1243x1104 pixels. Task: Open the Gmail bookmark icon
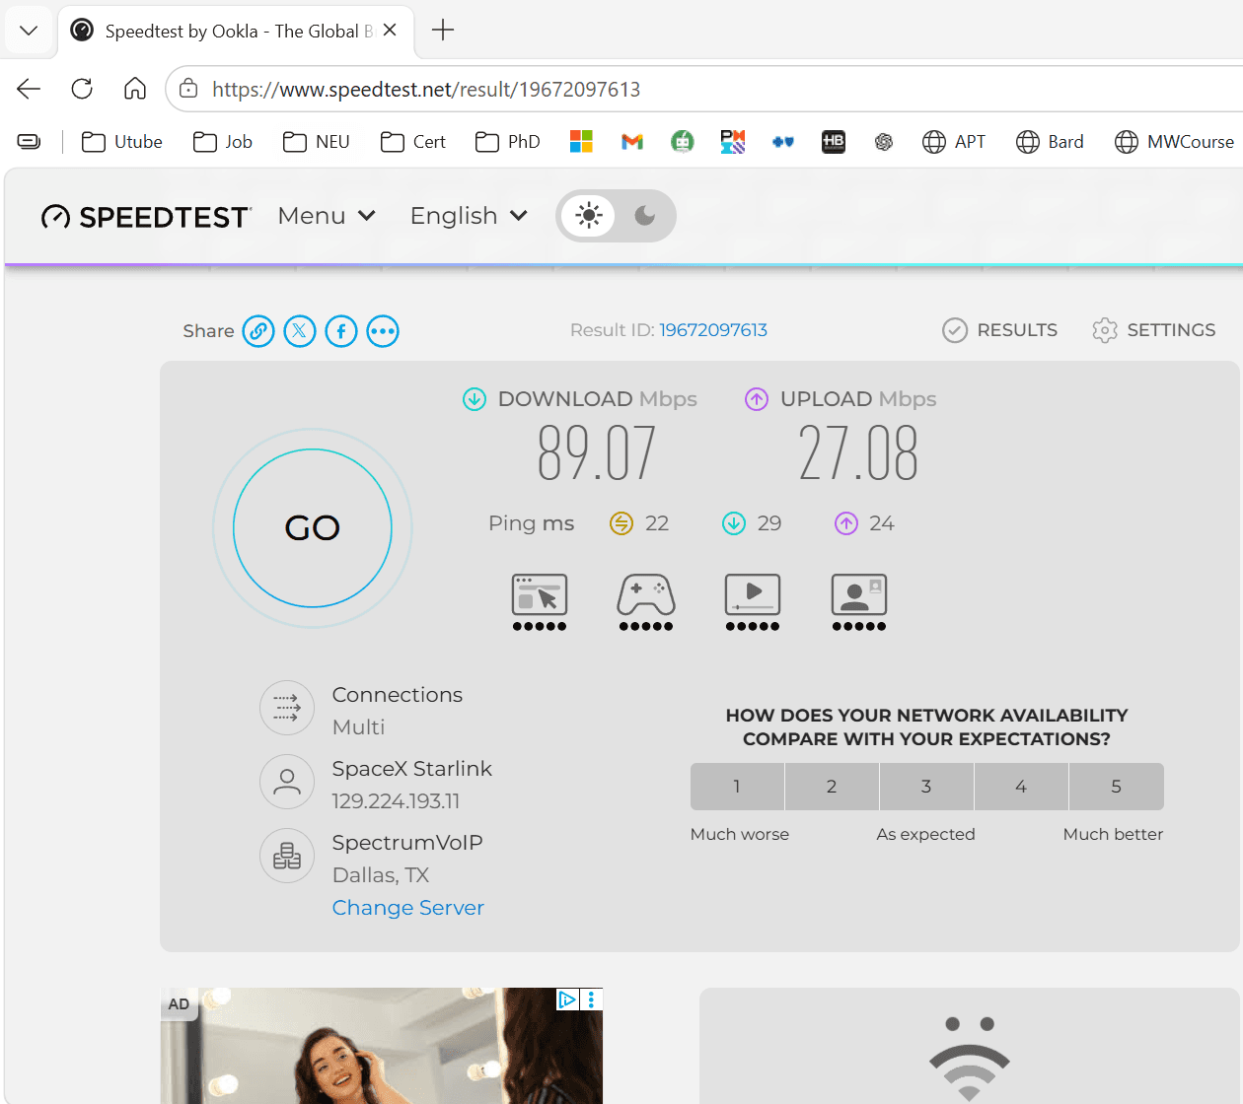(632, 142)
